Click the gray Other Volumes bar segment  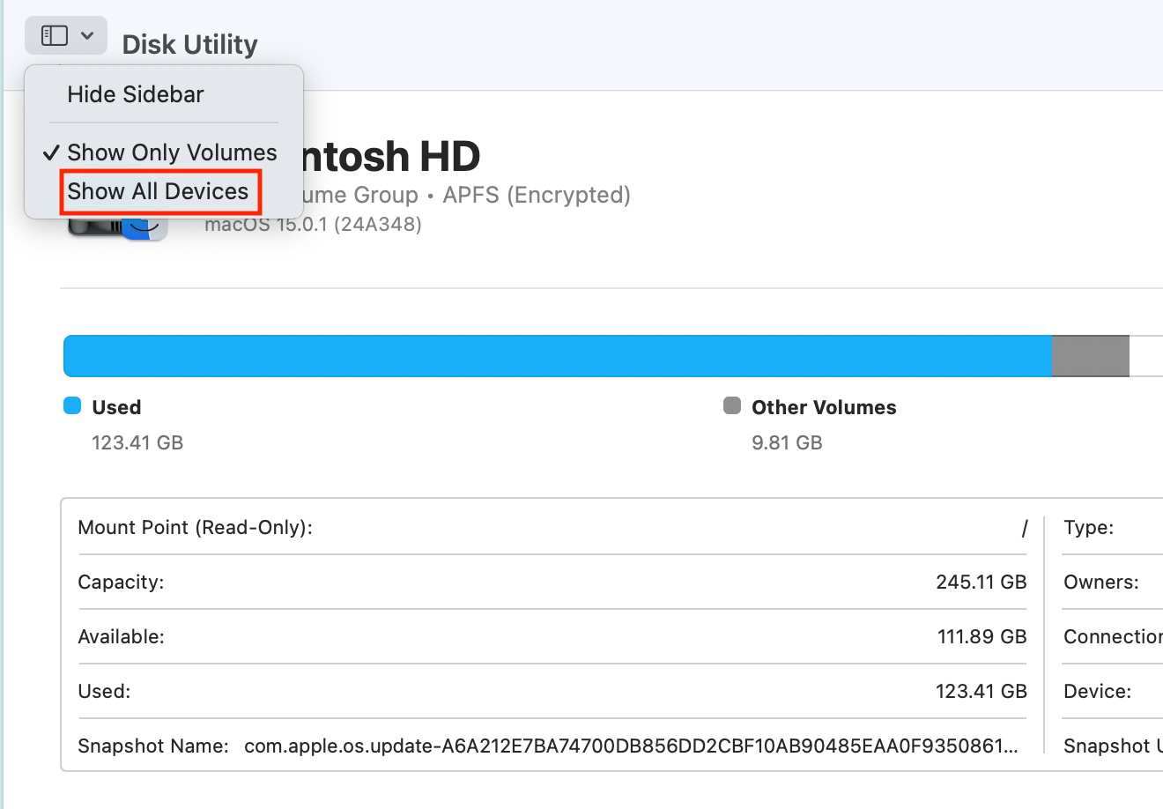[x=1090, y=355]
